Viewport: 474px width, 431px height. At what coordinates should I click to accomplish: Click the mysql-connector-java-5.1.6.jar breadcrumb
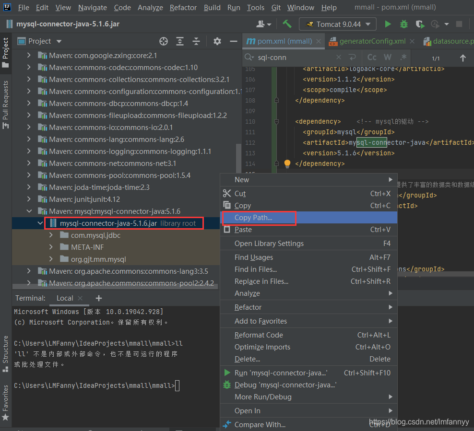point(63,24)
